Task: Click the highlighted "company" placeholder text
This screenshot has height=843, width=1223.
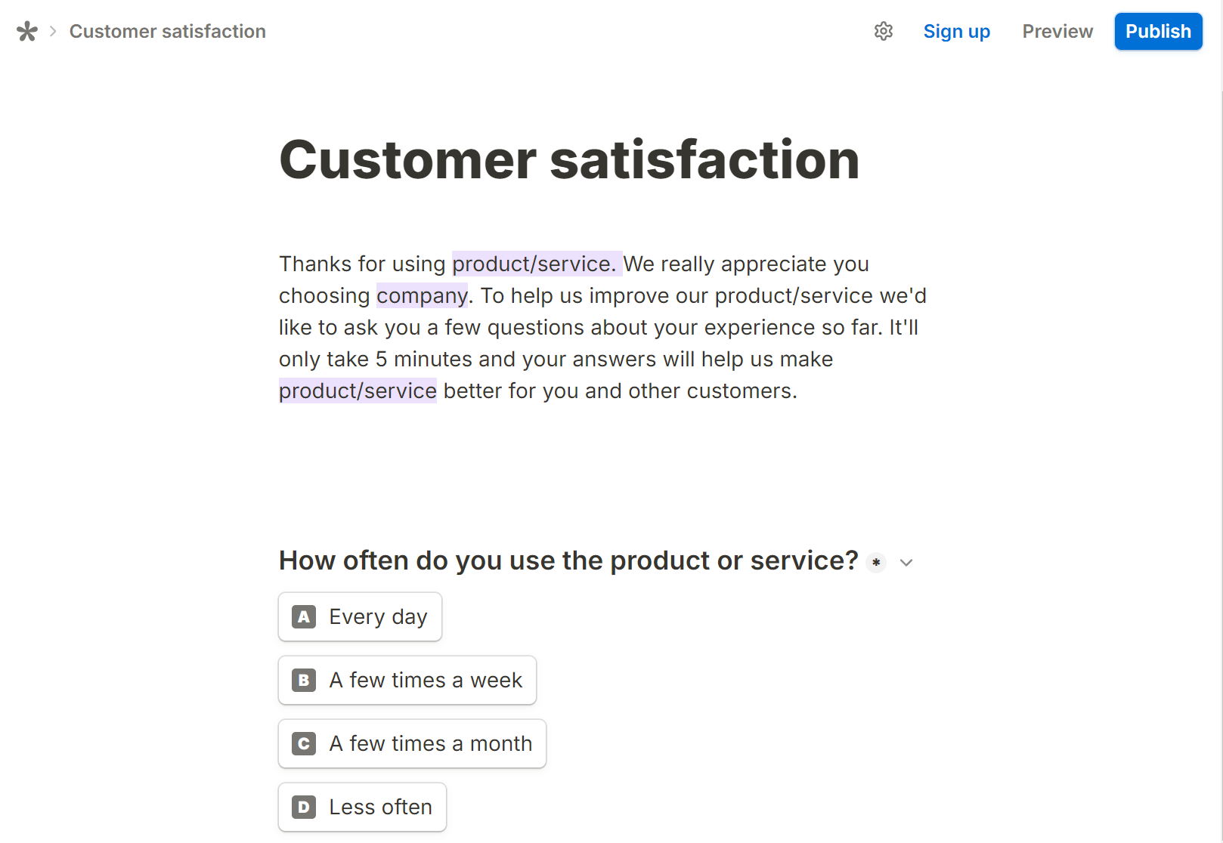Action: click(423, 295)
